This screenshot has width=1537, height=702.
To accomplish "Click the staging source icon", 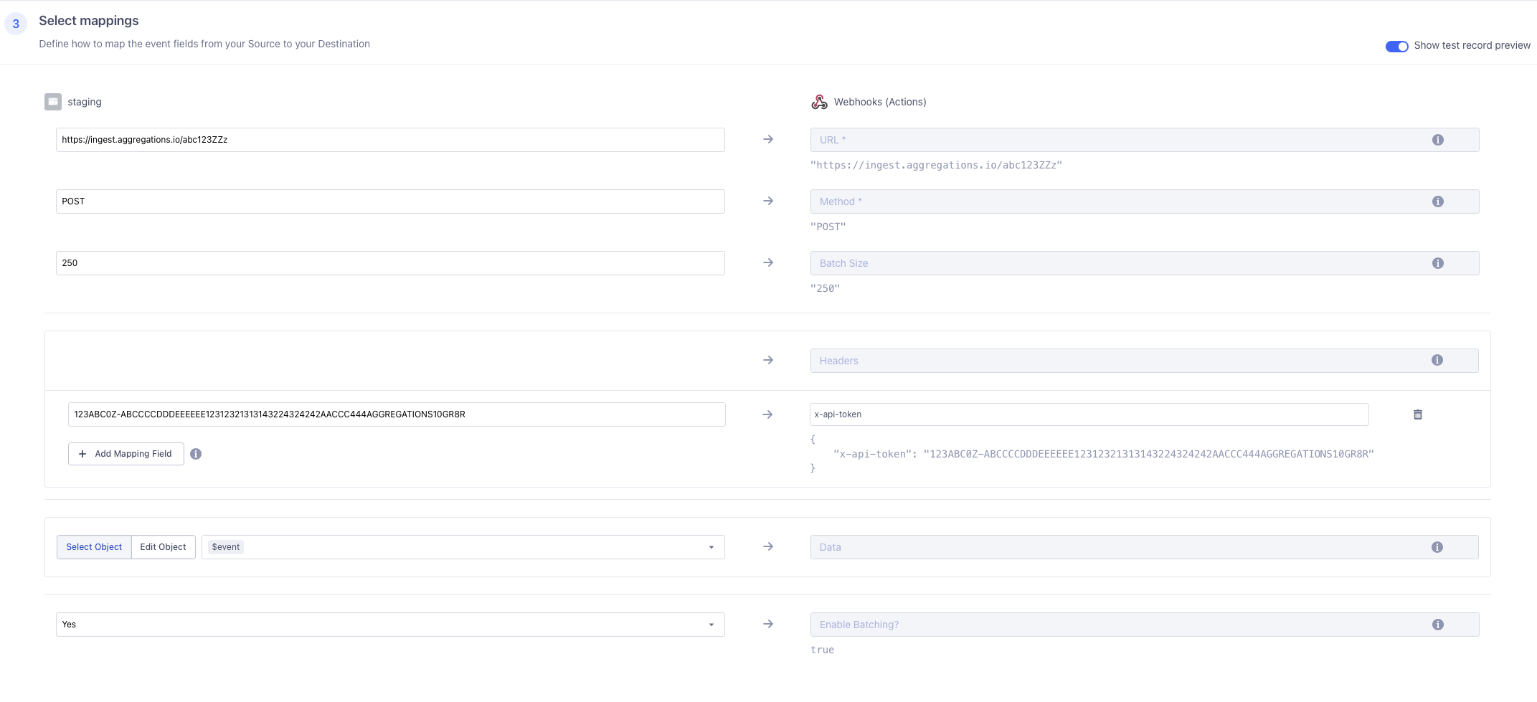I will click(53, 102).
